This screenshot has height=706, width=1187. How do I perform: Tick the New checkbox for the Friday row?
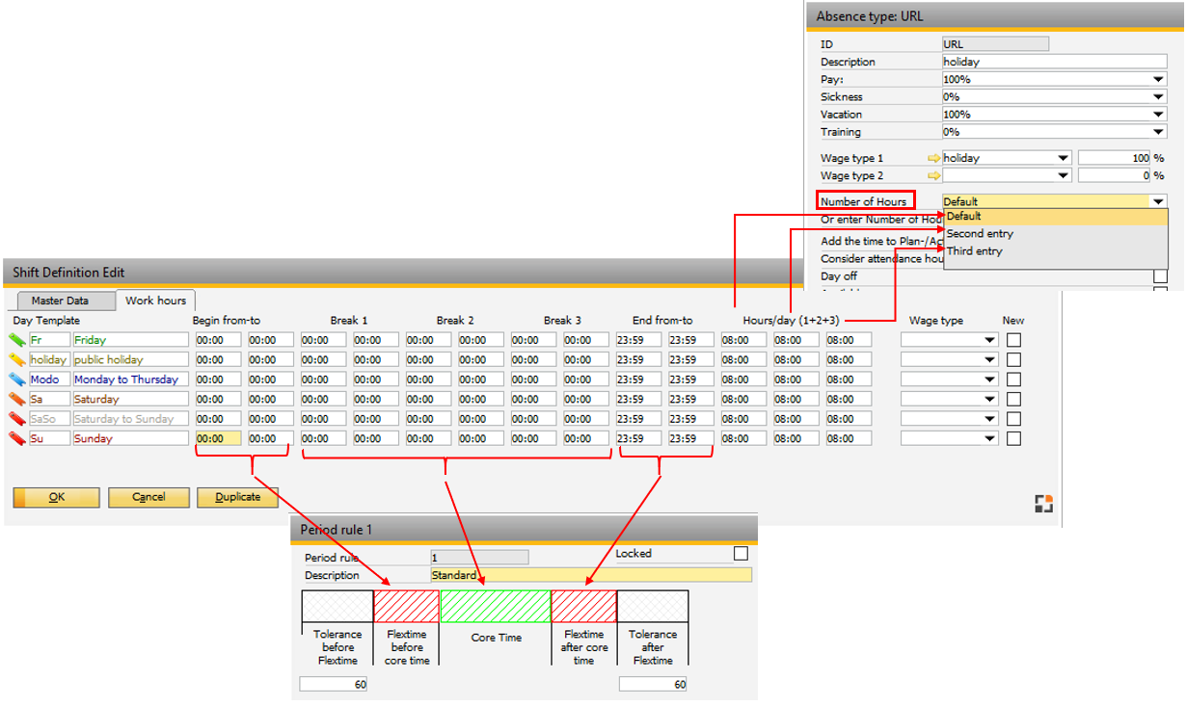tap(1013, 340)
